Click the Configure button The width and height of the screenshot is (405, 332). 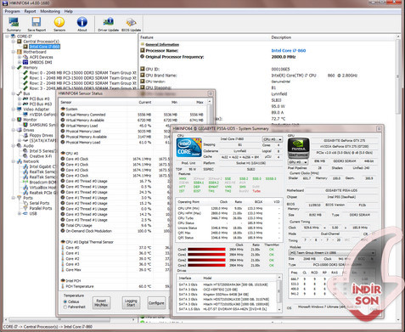pyautogui.click(x=156, y=302)
